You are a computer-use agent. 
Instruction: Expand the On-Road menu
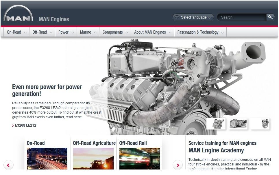click(16, 32)
